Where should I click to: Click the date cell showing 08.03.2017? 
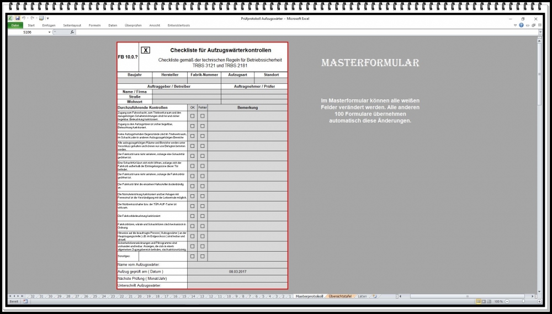tap(237, 272)
